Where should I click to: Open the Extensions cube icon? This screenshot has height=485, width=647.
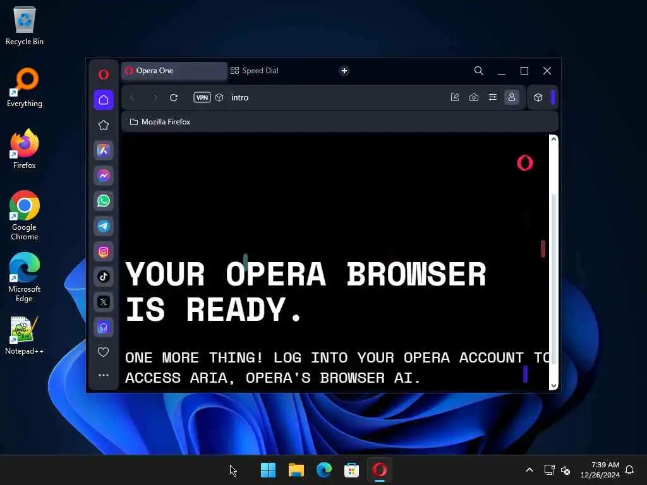[538, 98]
